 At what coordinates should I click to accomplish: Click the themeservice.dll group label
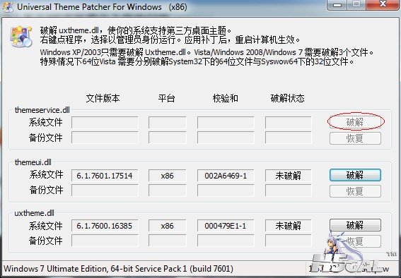(42, 110)
